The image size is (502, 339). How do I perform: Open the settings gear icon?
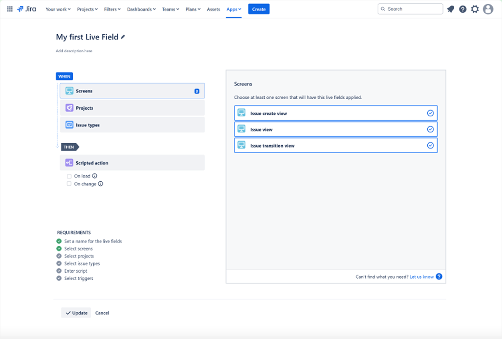coord(475,9)
